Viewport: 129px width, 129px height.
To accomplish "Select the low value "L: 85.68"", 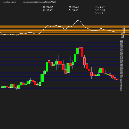I will pyautogui.click(x=74, y=10).
